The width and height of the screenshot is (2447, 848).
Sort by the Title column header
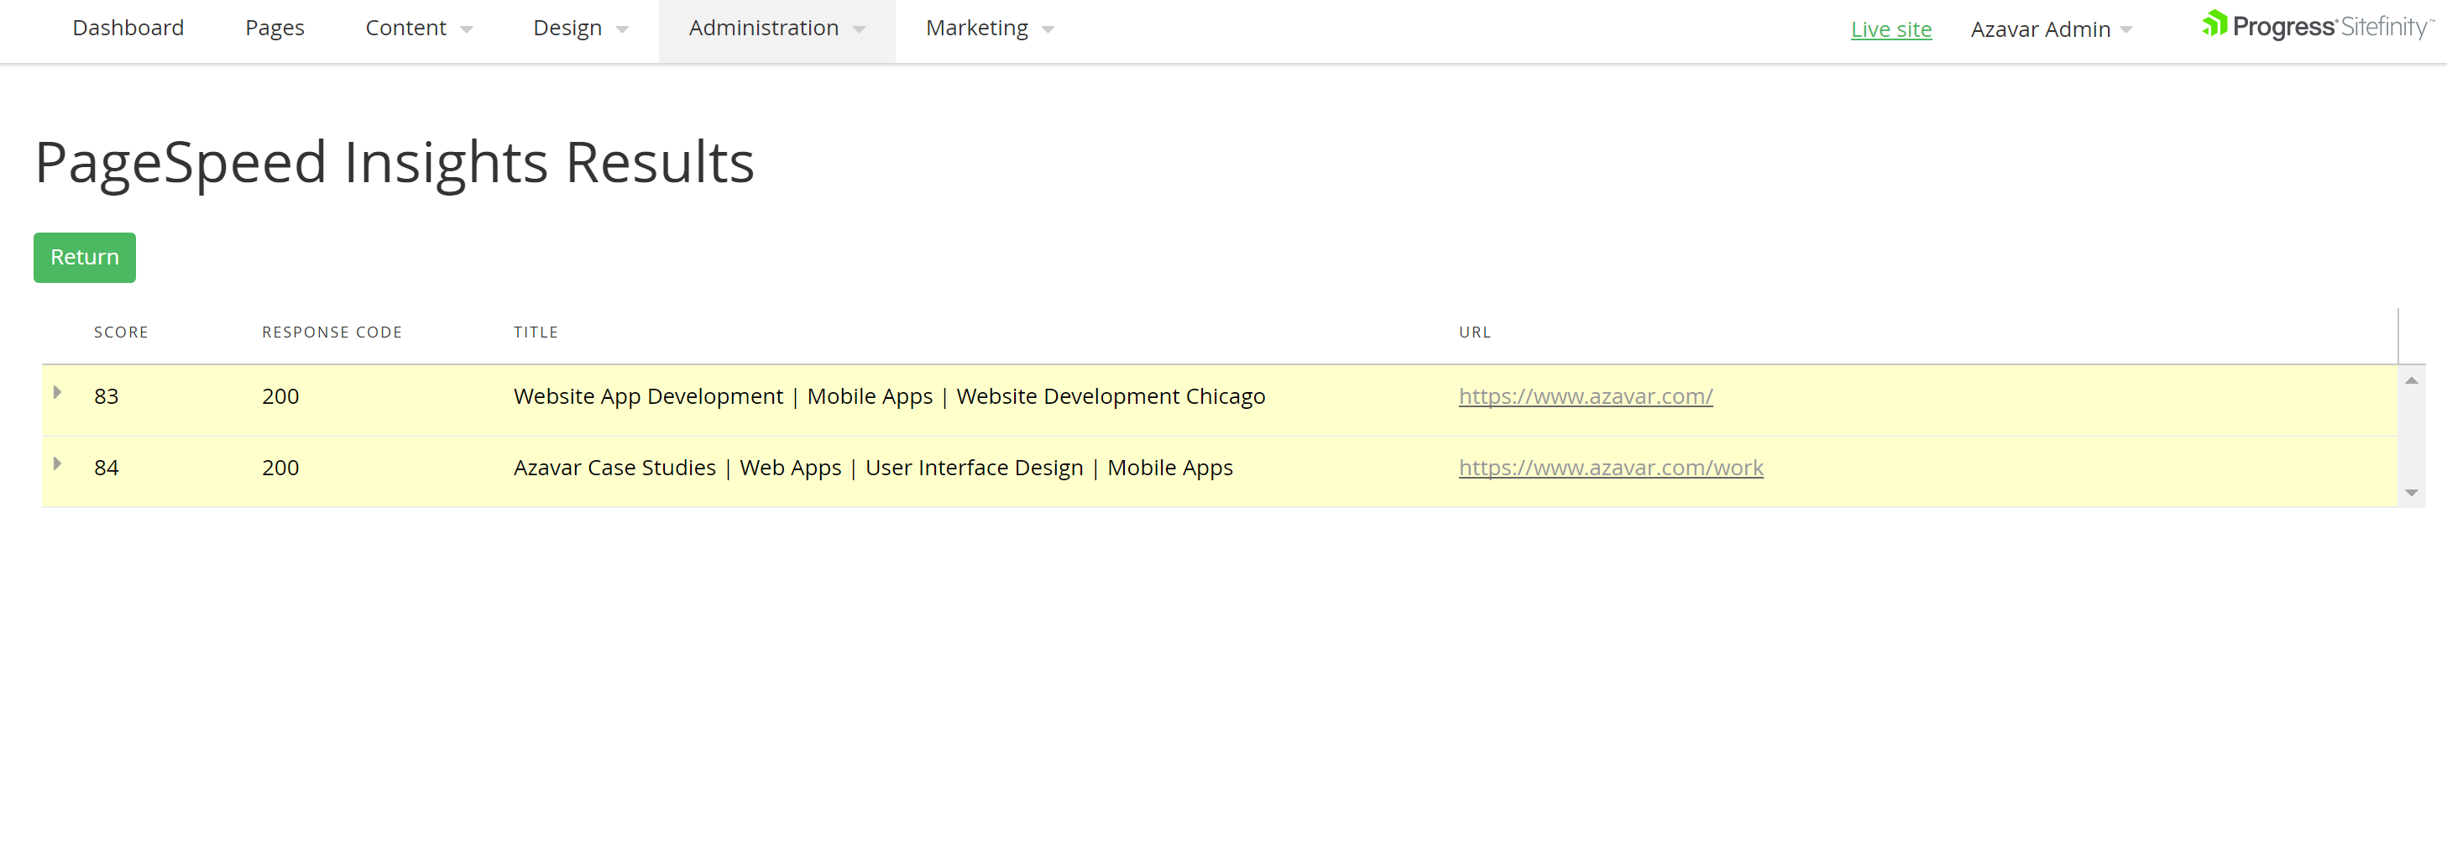click(x=536, y=332)
